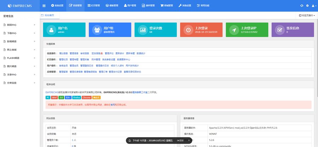Toggle the hamburger sidebar menu icon

point(44,6)
